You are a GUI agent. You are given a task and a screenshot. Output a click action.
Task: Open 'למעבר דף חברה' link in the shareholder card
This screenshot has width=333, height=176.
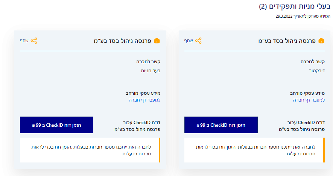(x=144, y=100)
